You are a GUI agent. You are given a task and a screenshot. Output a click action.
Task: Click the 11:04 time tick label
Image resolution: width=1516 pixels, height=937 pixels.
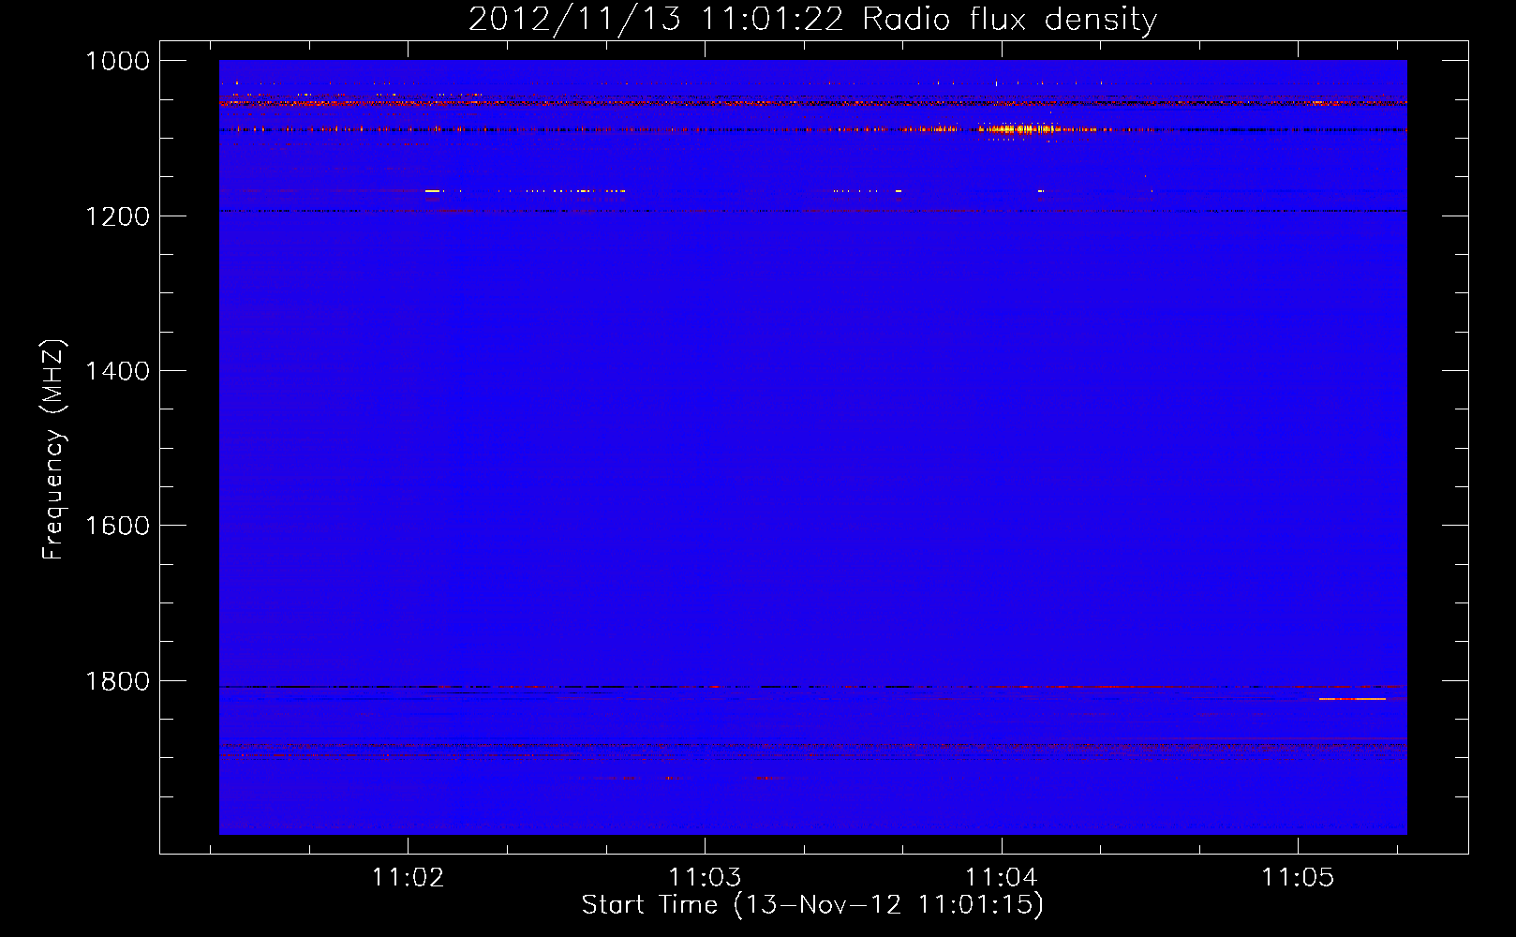1002,877
